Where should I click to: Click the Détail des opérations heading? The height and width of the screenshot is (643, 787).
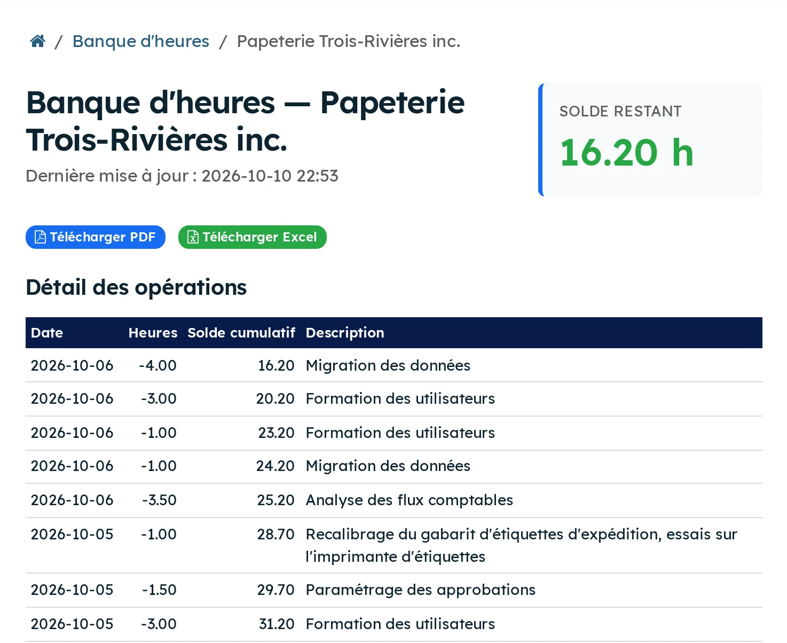[x=136, y=287]
